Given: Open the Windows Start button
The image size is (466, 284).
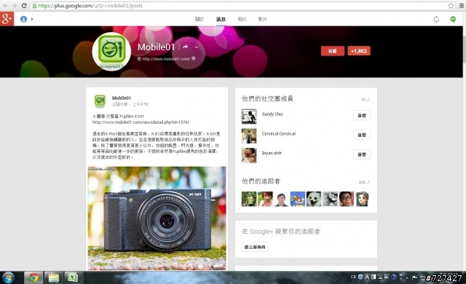Looking at the screenshot, I should (x=8, y=277).
